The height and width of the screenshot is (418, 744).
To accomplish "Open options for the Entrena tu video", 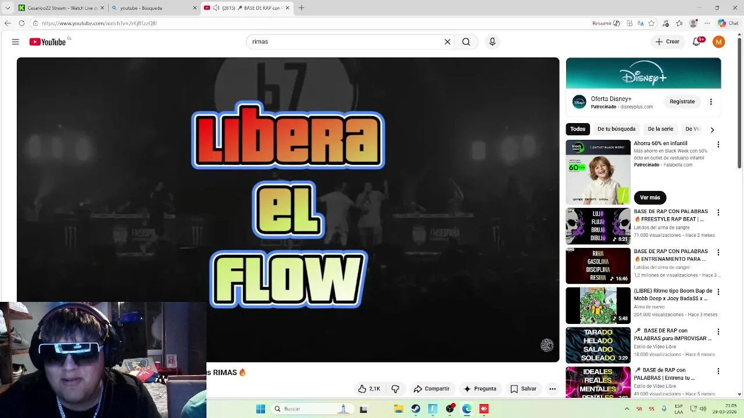I will pos(718,372).
